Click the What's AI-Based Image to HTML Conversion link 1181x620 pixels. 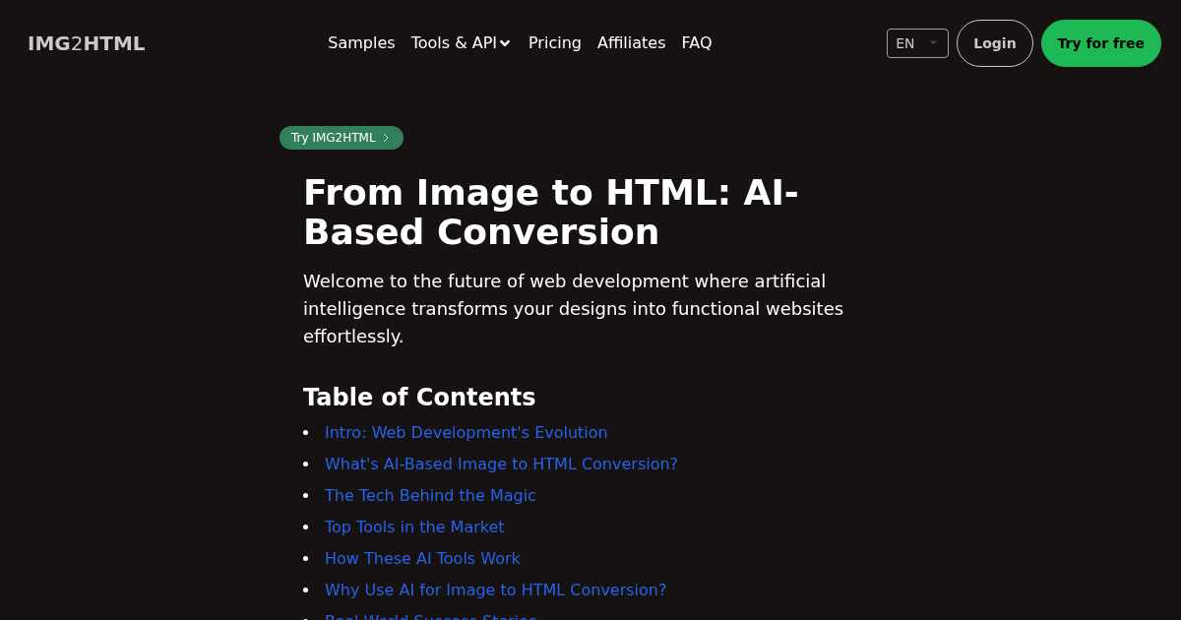click(501, 465)
